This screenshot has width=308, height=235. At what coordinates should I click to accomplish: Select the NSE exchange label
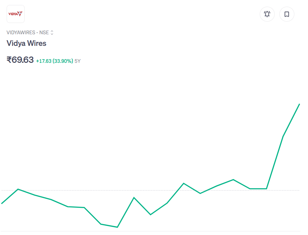click(44, 33)
